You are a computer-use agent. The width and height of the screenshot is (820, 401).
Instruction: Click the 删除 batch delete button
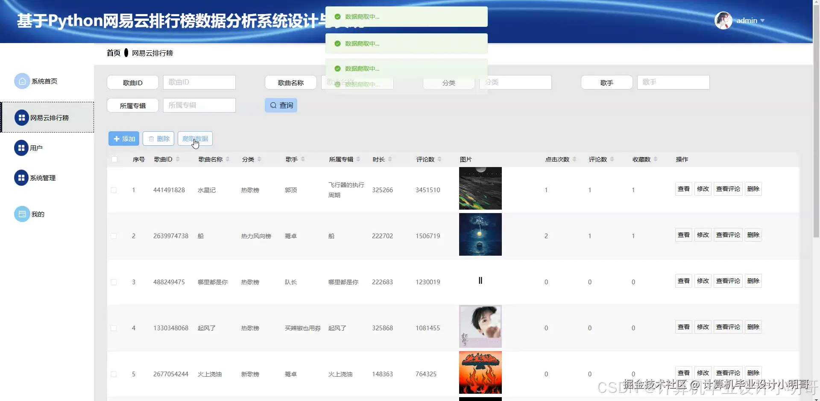158,138
